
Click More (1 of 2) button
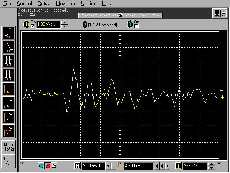point(9,147)
